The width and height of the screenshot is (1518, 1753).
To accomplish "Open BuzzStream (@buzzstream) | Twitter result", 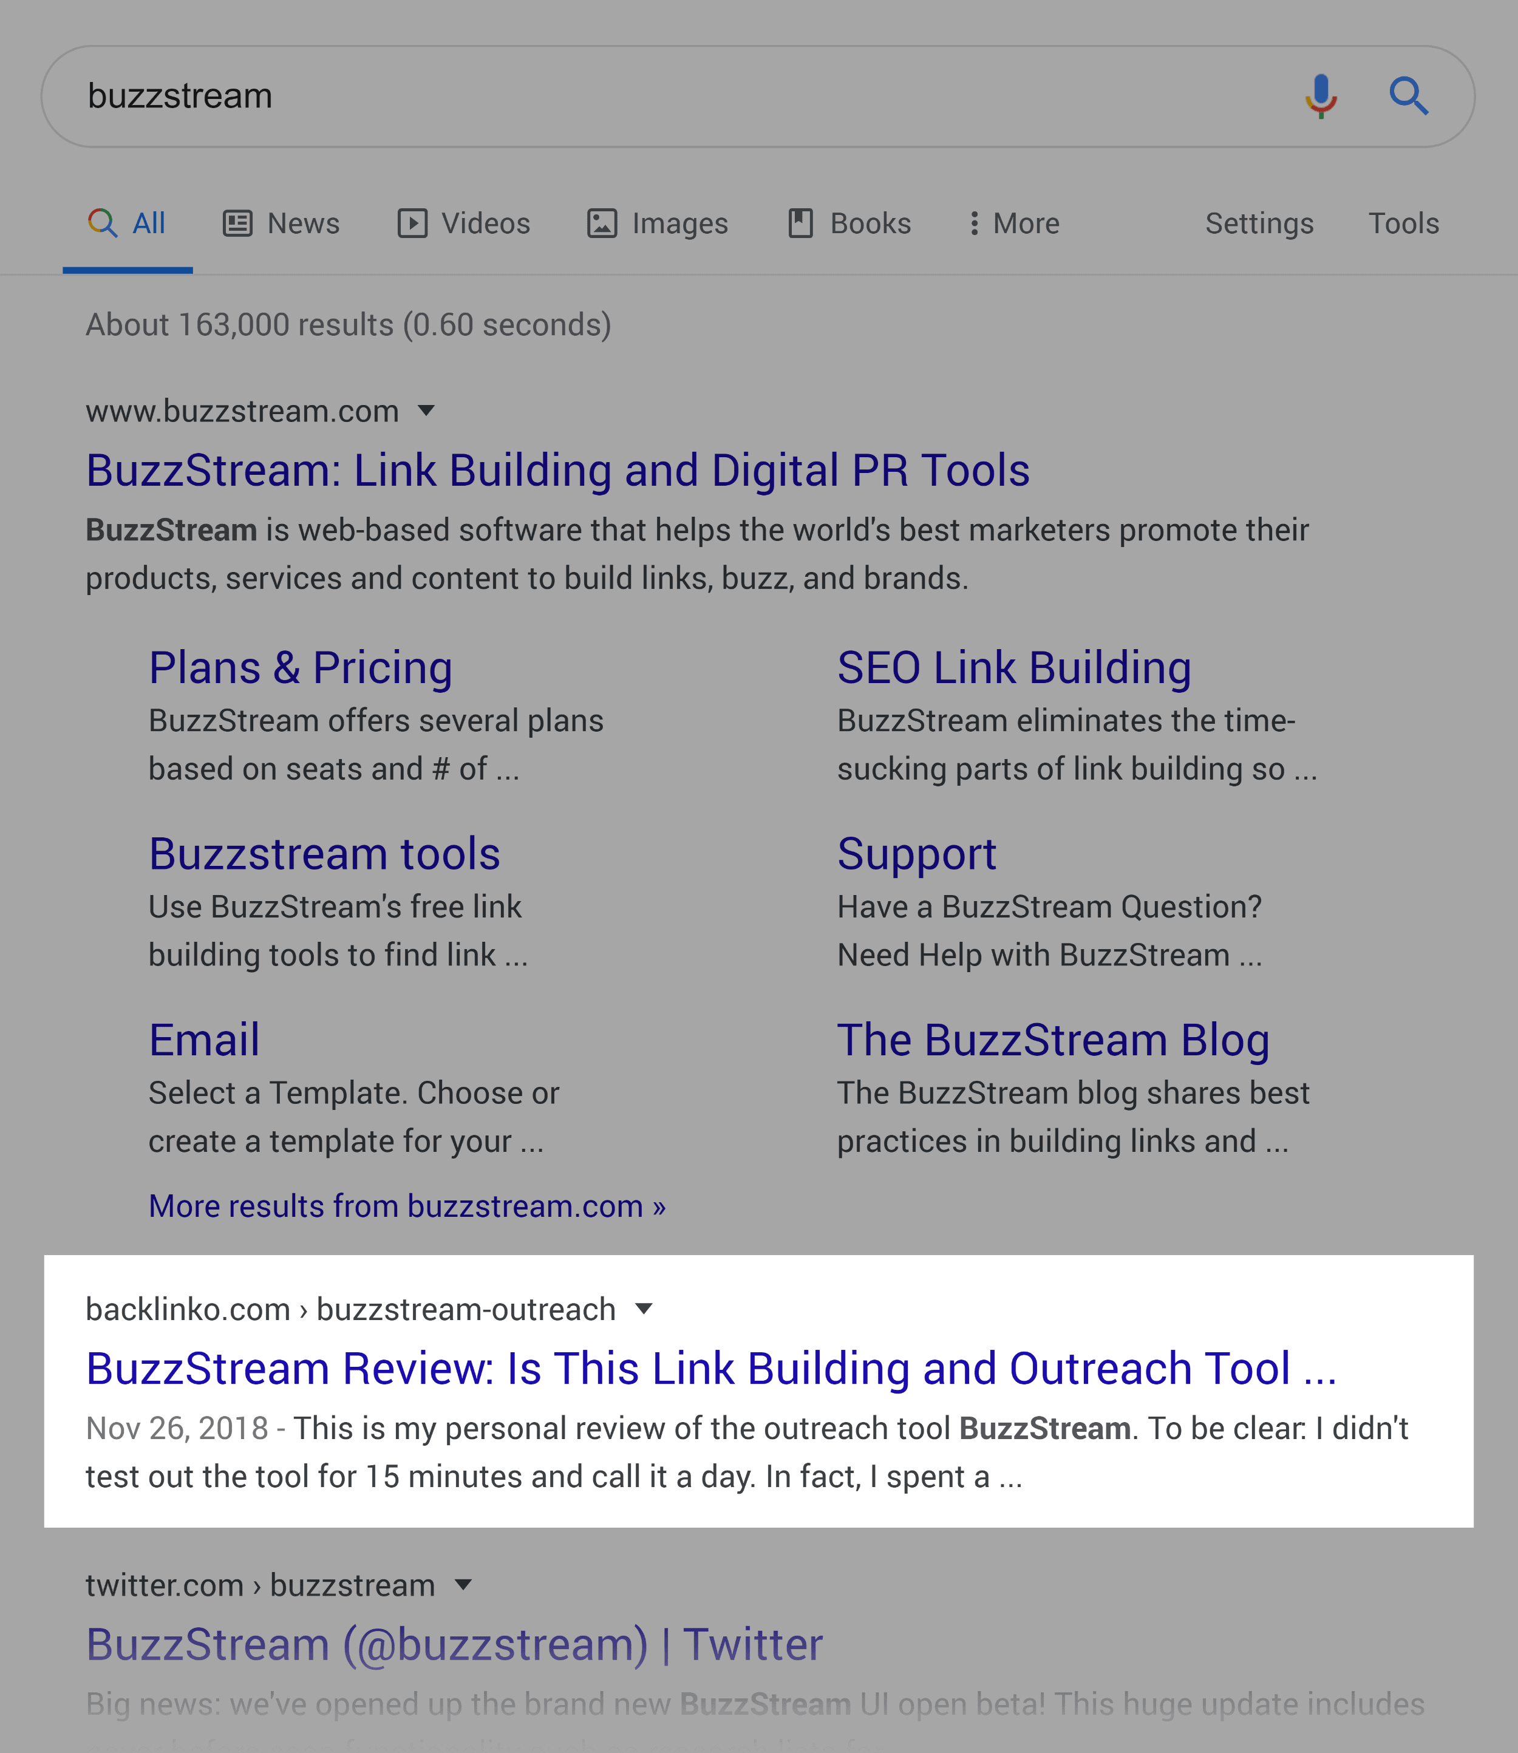I will tap(455, 1644).
